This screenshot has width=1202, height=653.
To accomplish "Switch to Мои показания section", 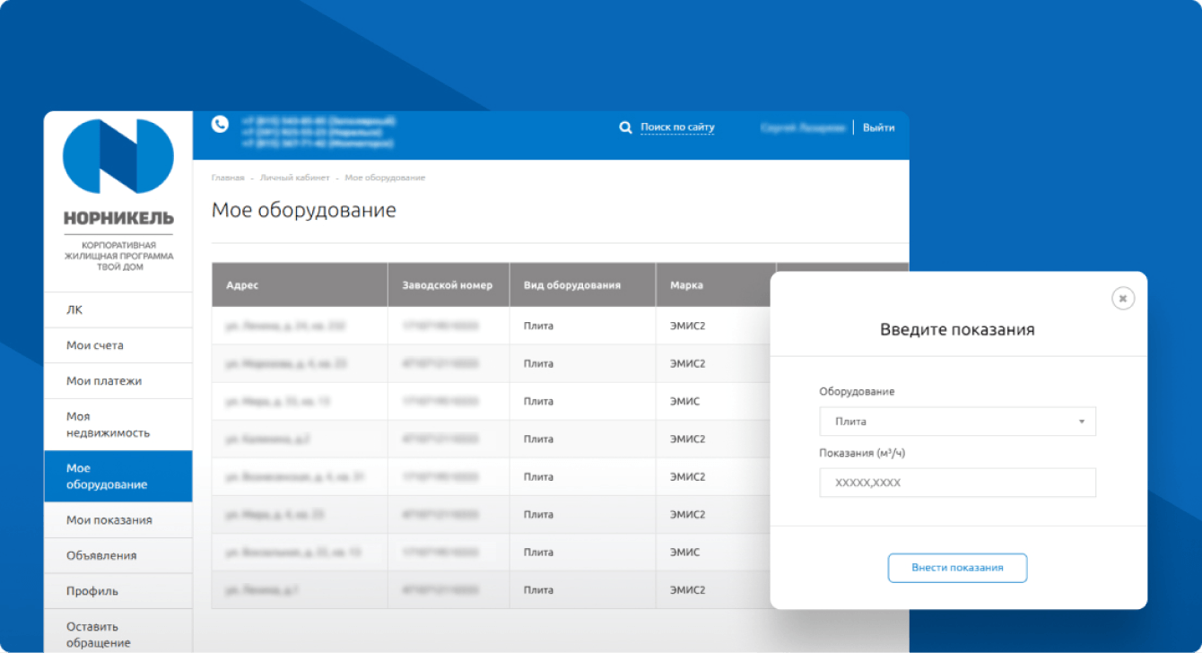I will pos(108,520).
